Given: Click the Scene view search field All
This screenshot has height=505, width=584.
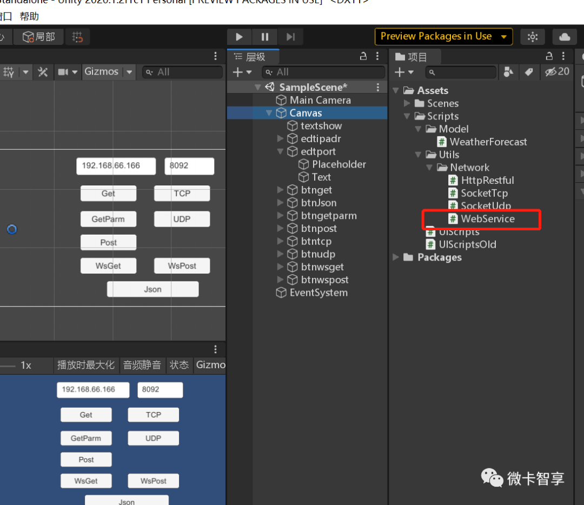Looking at the screenshot, I should (183, 72).
